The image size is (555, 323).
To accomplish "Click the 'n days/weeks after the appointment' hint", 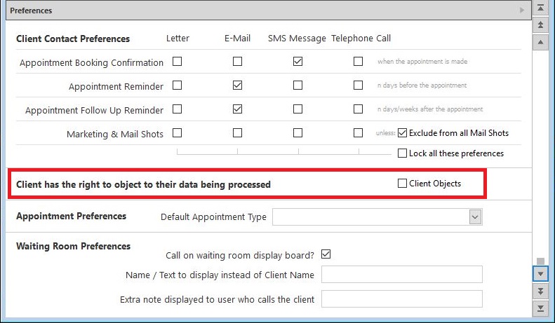I will (430, 109).
